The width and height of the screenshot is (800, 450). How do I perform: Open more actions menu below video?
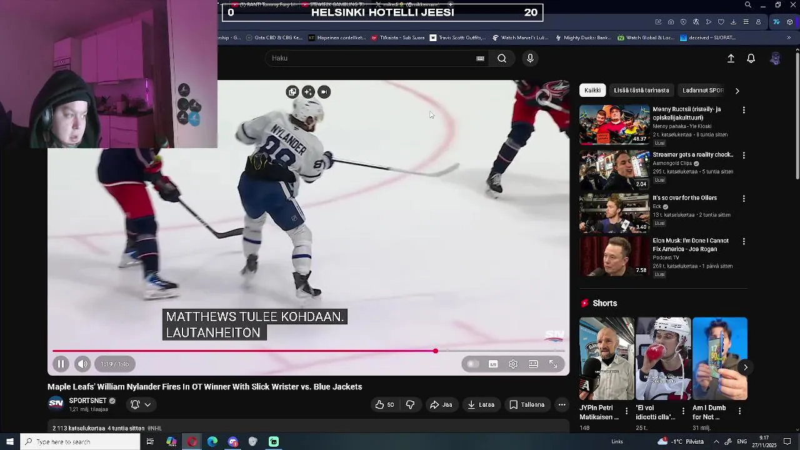tap(562, 404)
